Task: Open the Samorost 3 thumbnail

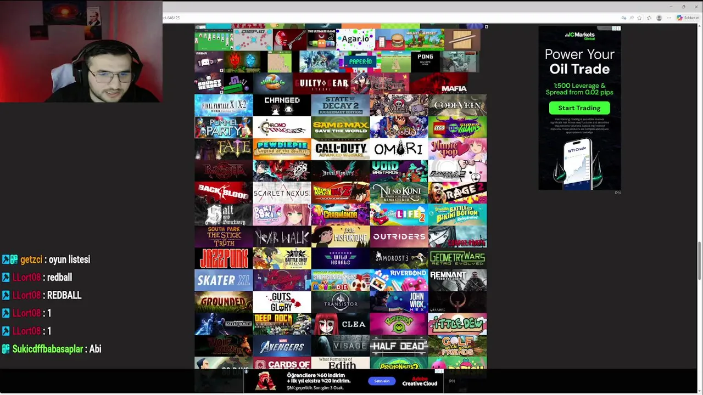Action: pos(399,258)
